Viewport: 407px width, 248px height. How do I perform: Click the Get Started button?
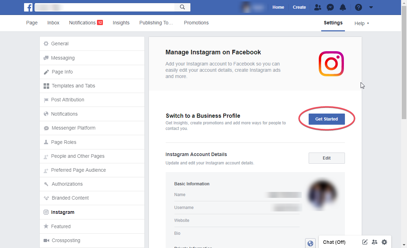point(326,119)
